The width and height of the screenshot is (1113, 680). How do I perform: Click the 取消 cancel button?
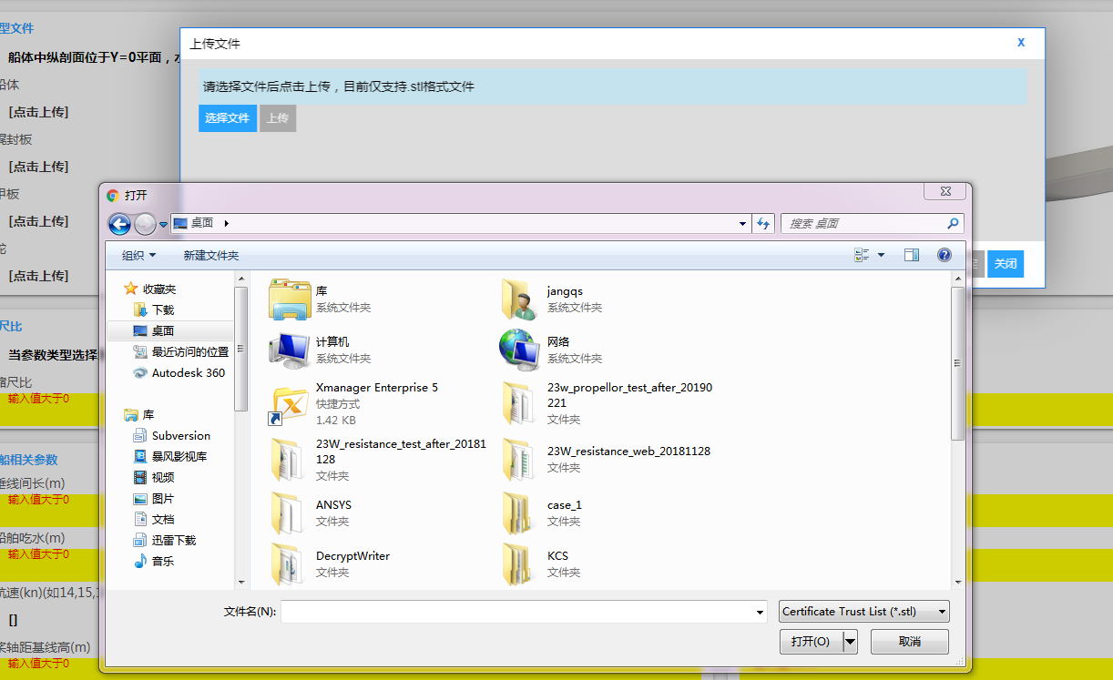click(x=909, y=642)
